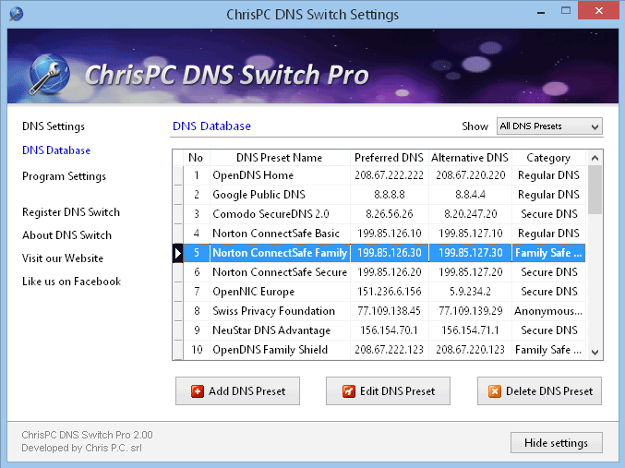Click the row marker arrow beside Norton ConnectSafe Family
Image resolution: width=625 pixels, height=468 pixels.
coord(178,253)
